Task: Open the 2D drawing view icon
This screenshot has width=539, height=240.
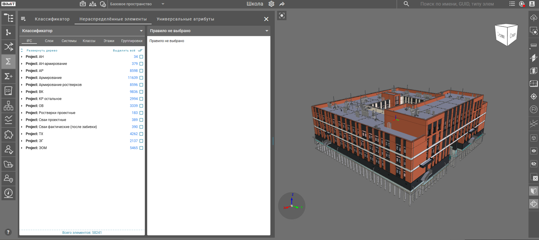Action: 8,91
